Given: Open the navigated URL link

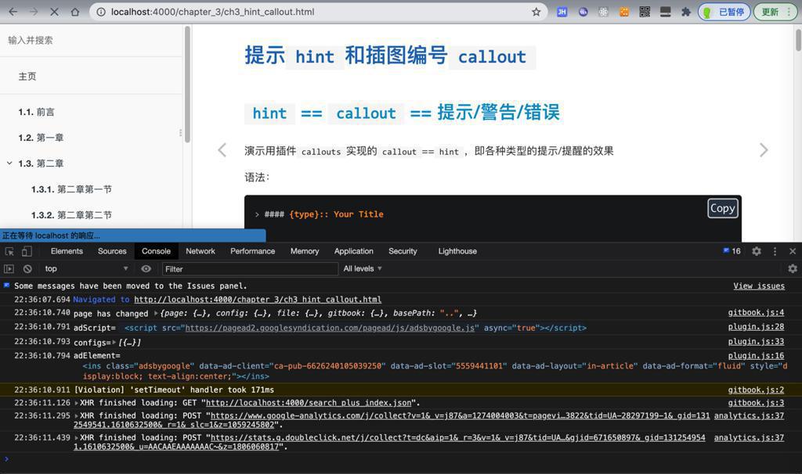Looking at the screenshot, I should 257,300.
